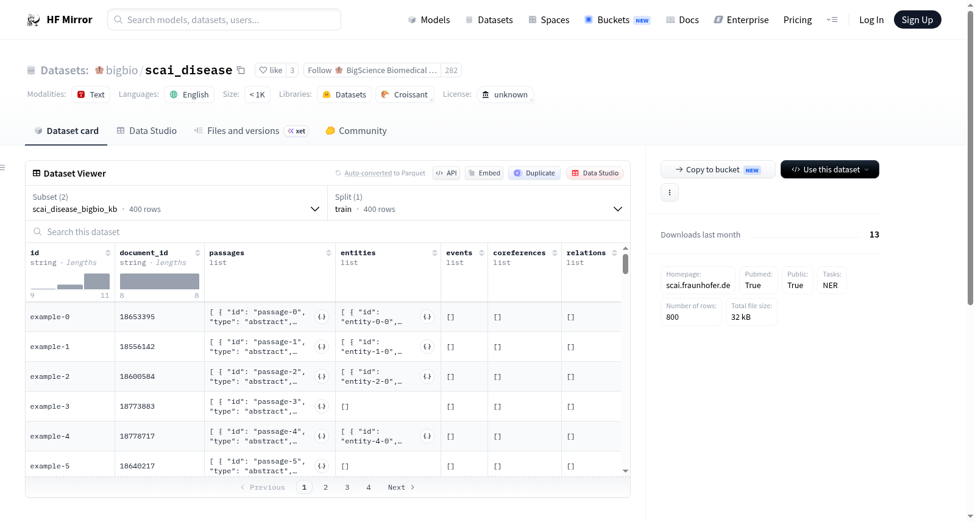The height and width of the screenshot is (522, 975).
Task: Switch to the Data Studio tab
Action: (146, 131)
